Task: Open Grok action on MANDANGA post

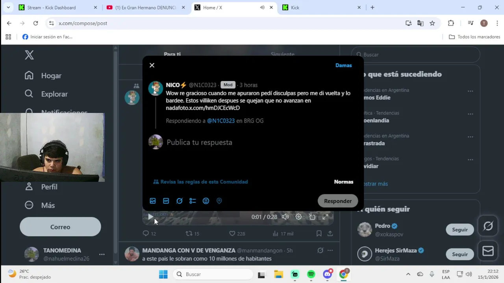Action: click(x=320, y=250)
